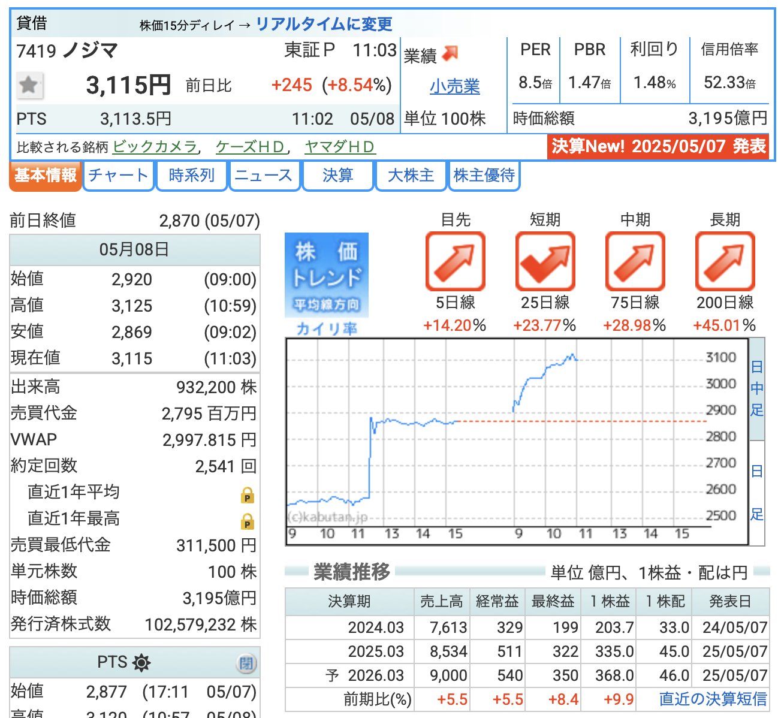Viewport: 778px width, 718px height.
Task: Click the リアルタイムに変更 link
Action: click(x=324, y=24)
